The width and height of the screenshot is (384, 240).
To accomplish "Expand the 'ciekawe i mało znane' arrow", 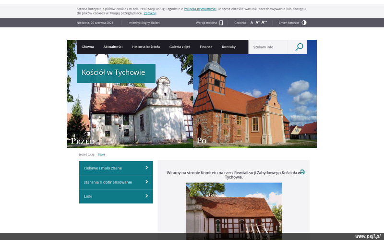I will click(x=146, y=168).
